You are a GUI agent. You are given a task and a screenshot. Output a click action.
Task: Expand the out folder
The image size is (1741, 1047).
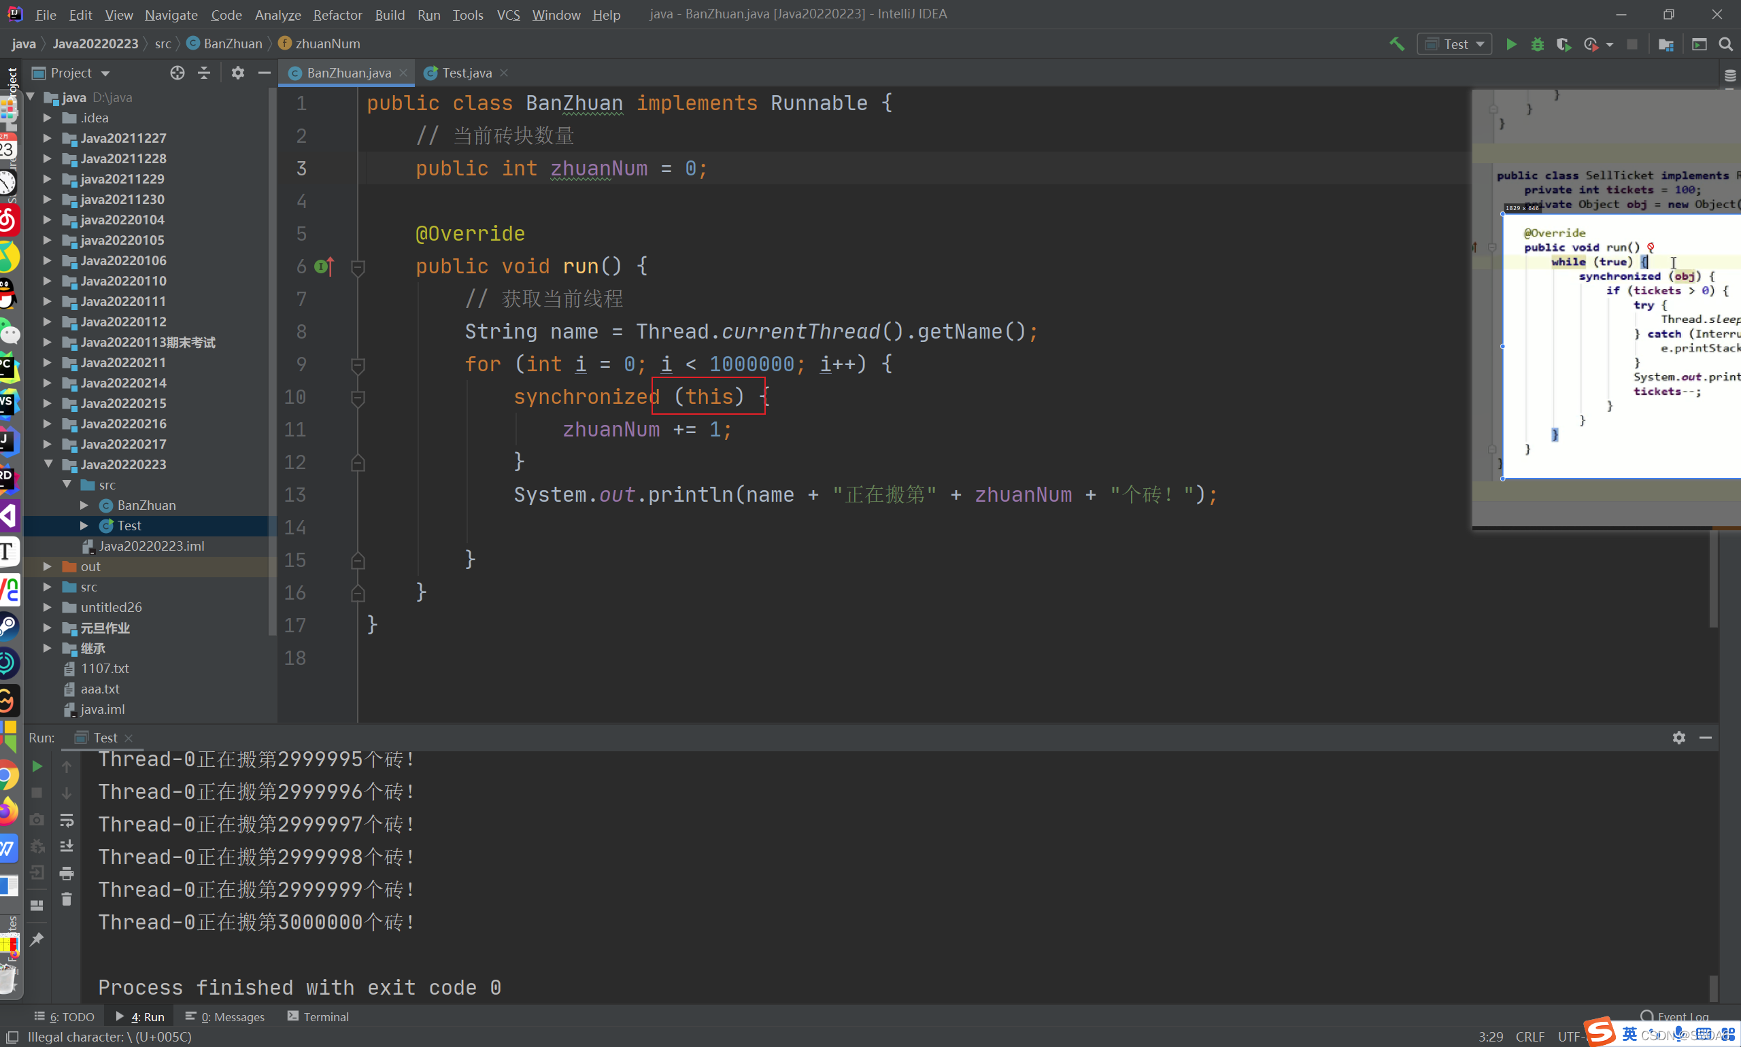pos(48,566)
